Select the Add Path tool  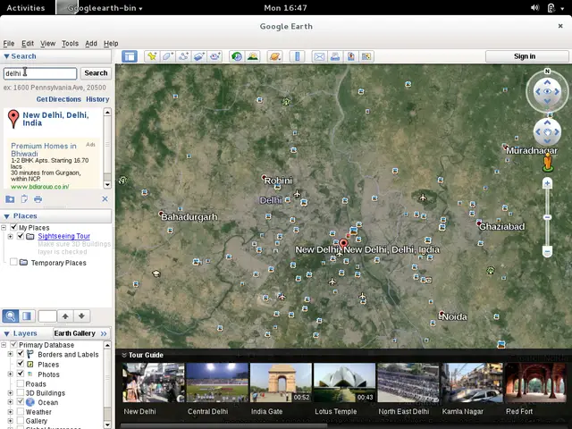pos(183,56)
